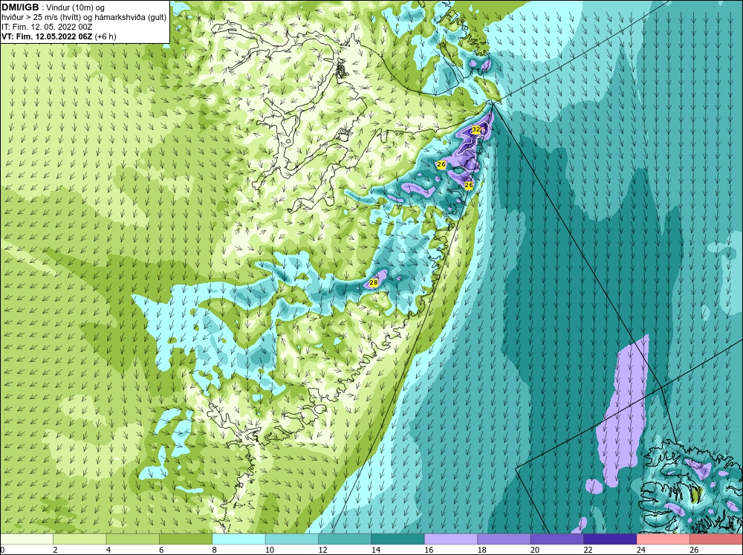Click the legend scale label 4
The width and height of the screenshot is (743, 555).
(108, 550)
